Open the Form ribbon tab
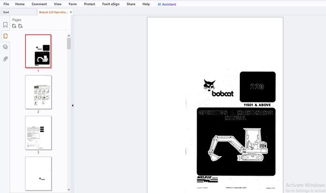Screen dimensions: 326x193 click(x=73, y=4)
